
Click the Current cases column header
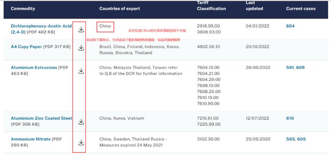301,9
